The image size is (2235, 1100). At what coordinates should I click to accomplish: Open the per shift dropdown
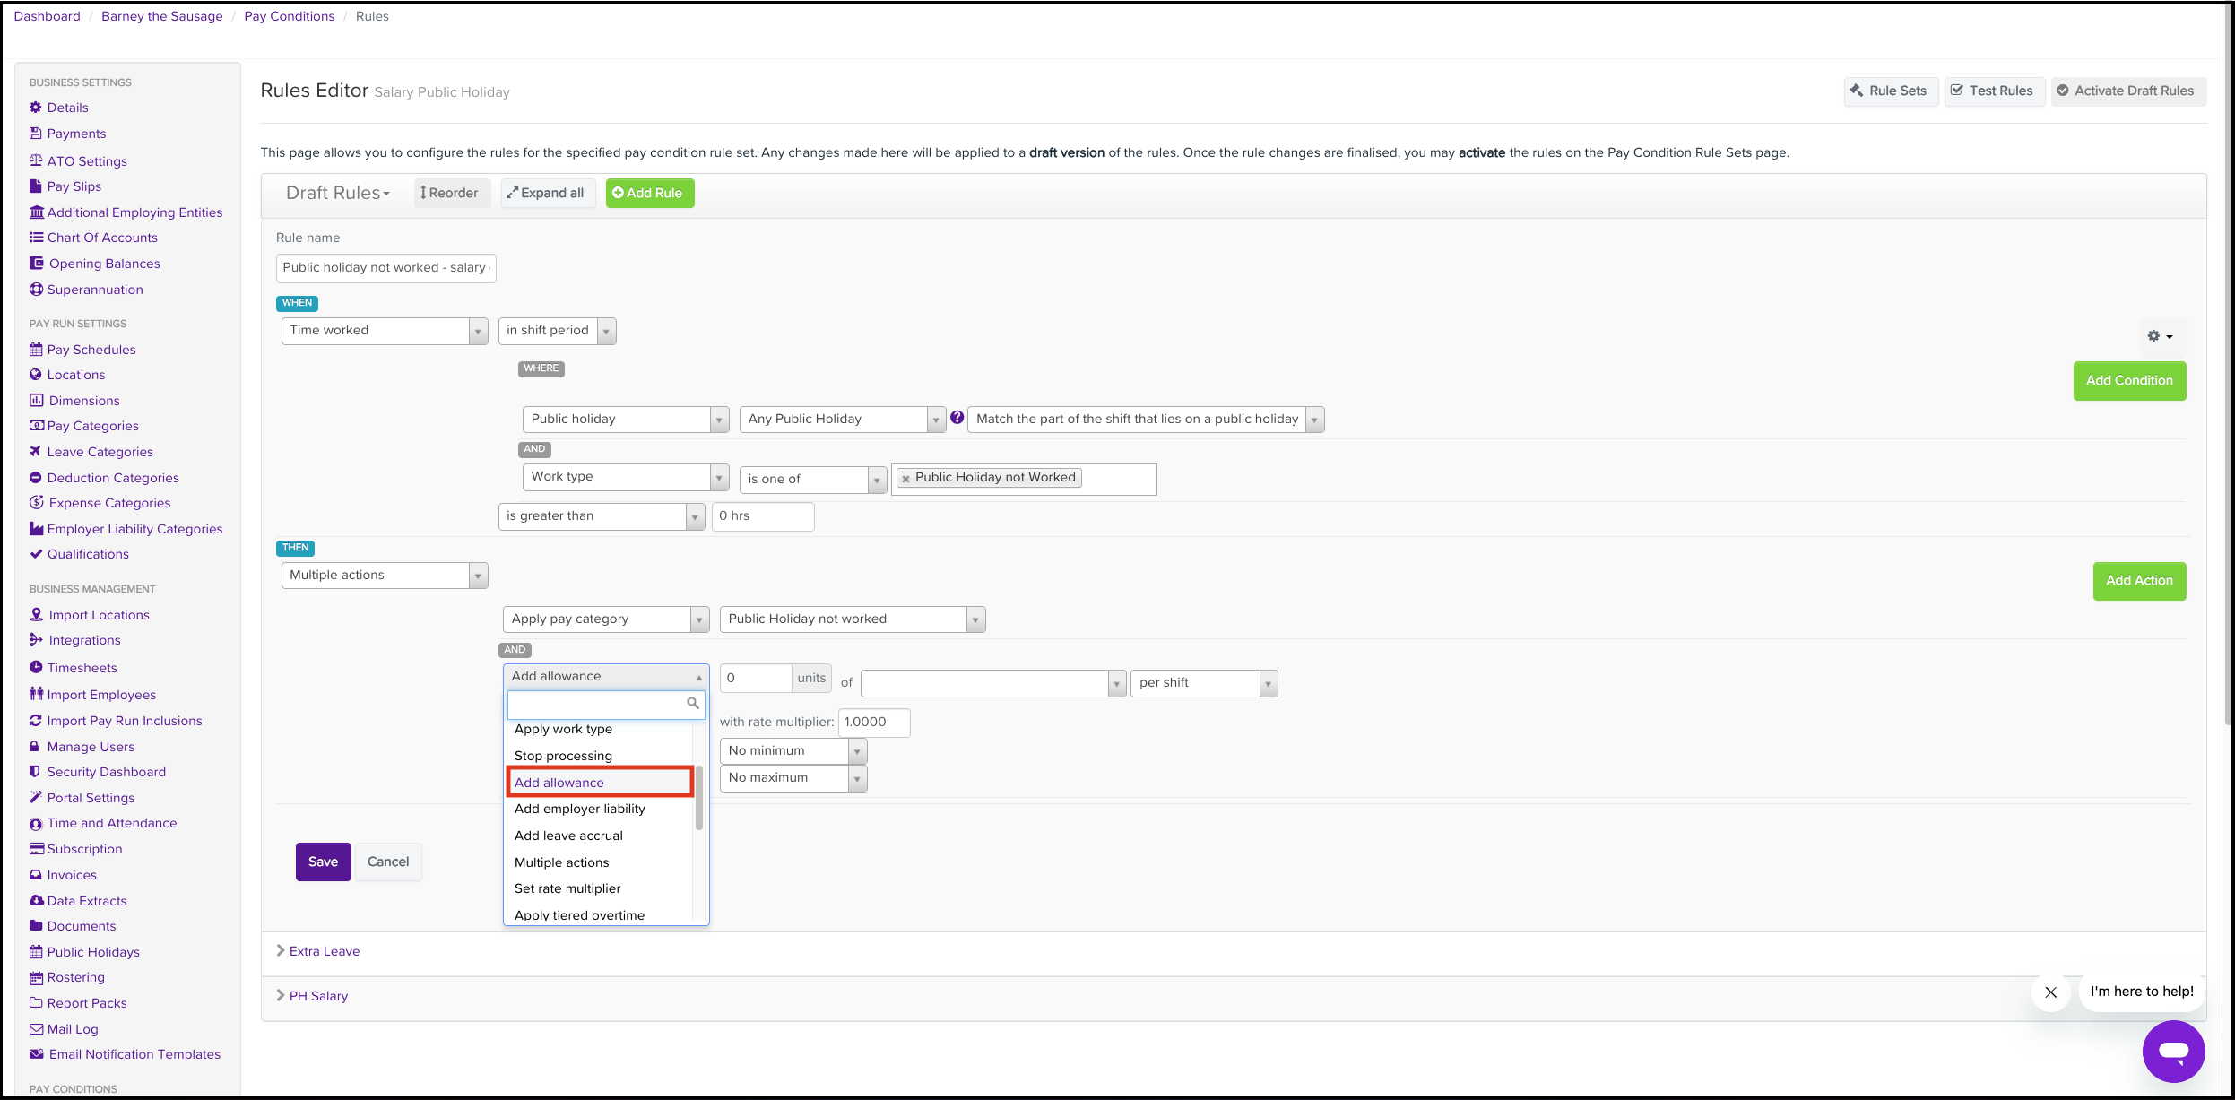pyautogui.click(x=1203, y=683)
